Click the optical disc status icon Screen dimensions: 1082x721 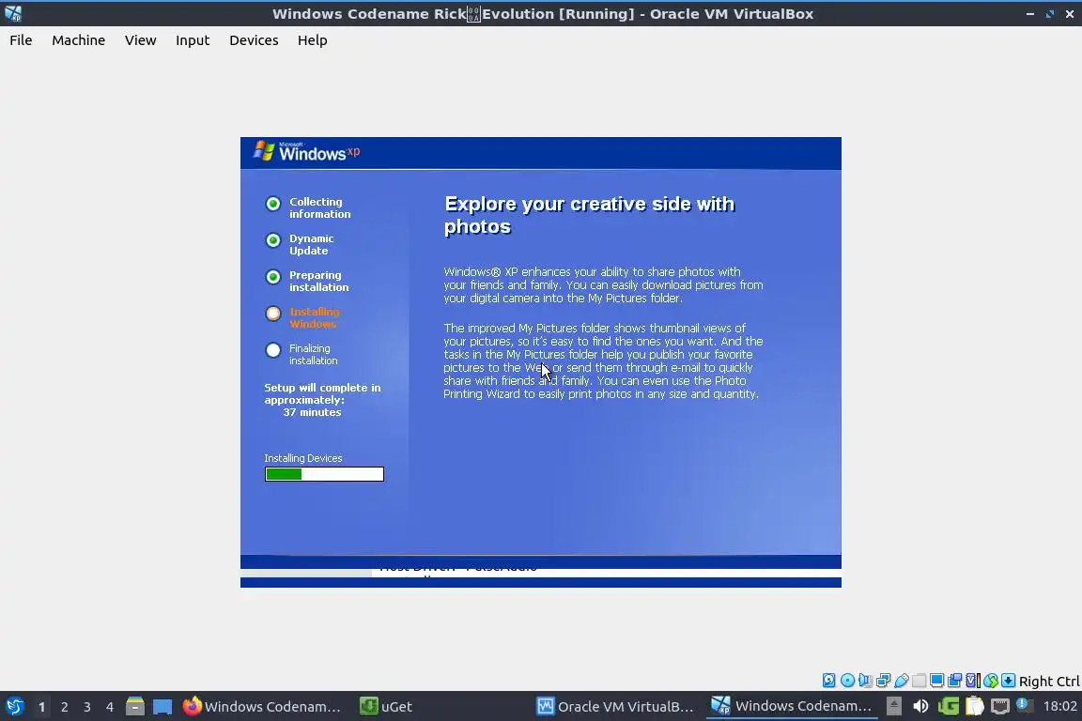[x=847, y=681]
